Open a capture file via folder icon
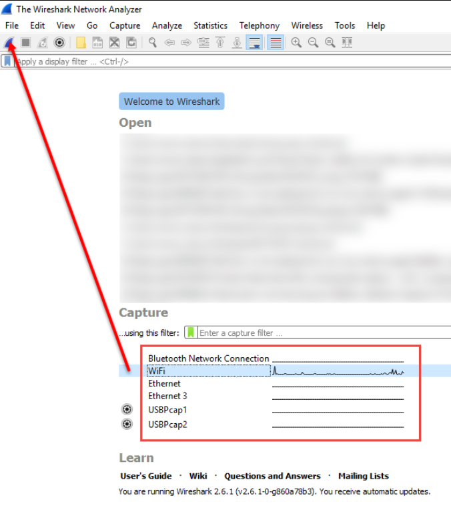 [81, 43]
